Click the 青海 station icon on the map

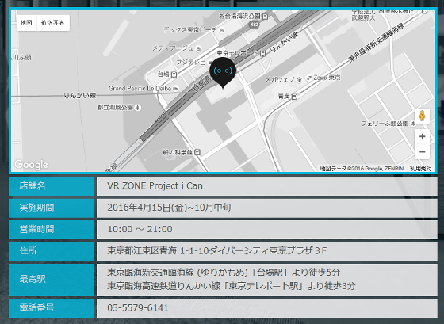pyautogui.click(x=294, y=97)
